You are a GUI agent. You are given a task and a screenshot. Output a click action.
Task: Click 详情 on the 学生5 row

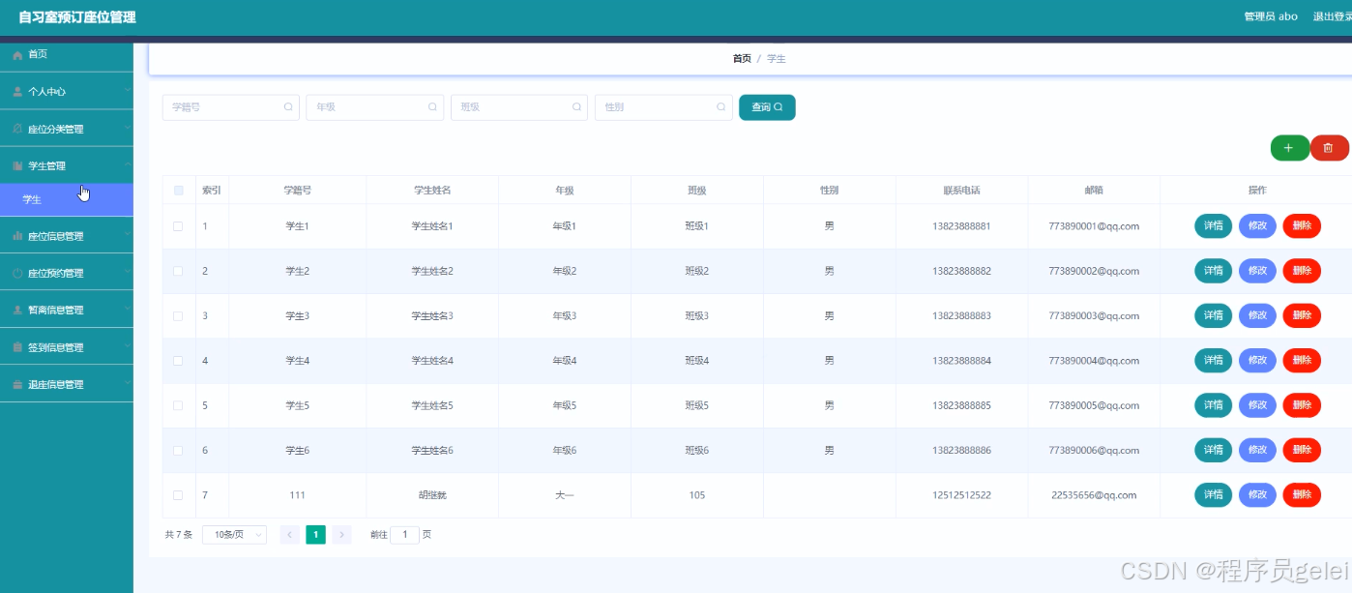tap(1213, 404)
